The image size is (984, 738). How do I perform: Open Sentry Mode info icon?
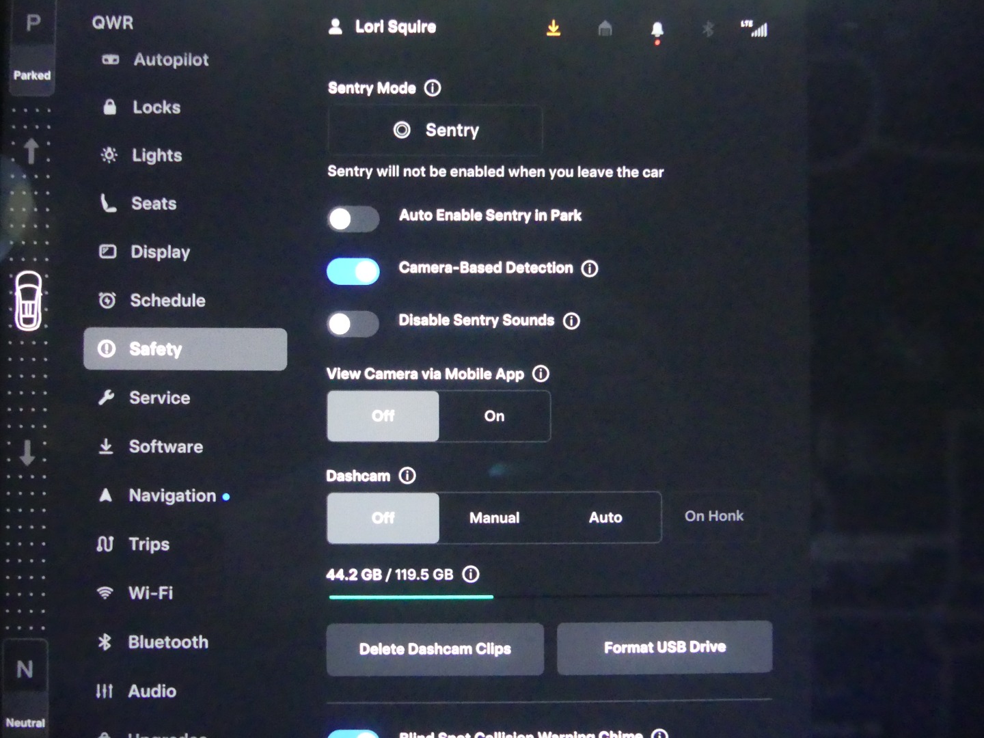[433, 88]
